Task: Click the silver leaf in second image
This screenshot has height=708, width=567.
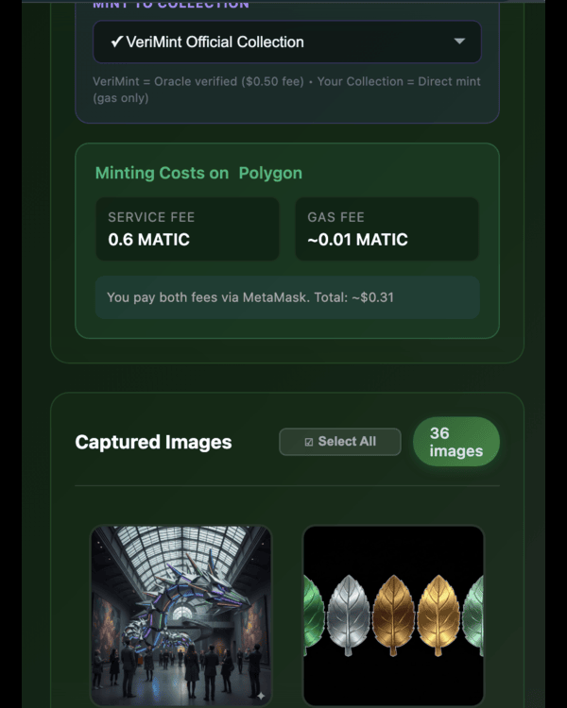Action: pyautogui.click(x=349, y=615)
